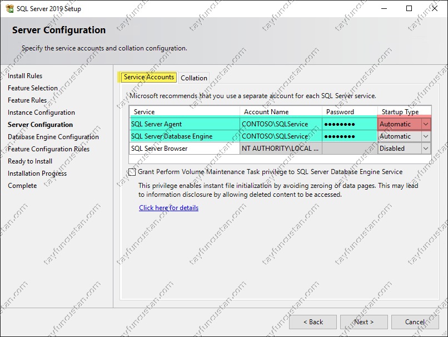Click the SQL Server Setup title bar icon
The height and width of the screenshot is (337, 448).
(9, 8)
